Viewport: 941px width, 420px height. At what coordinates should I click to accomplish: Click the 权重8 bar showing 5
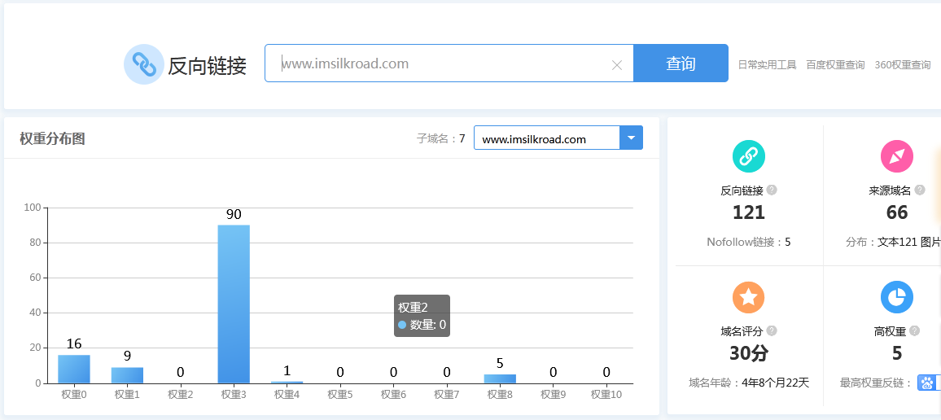pos(500,378)
